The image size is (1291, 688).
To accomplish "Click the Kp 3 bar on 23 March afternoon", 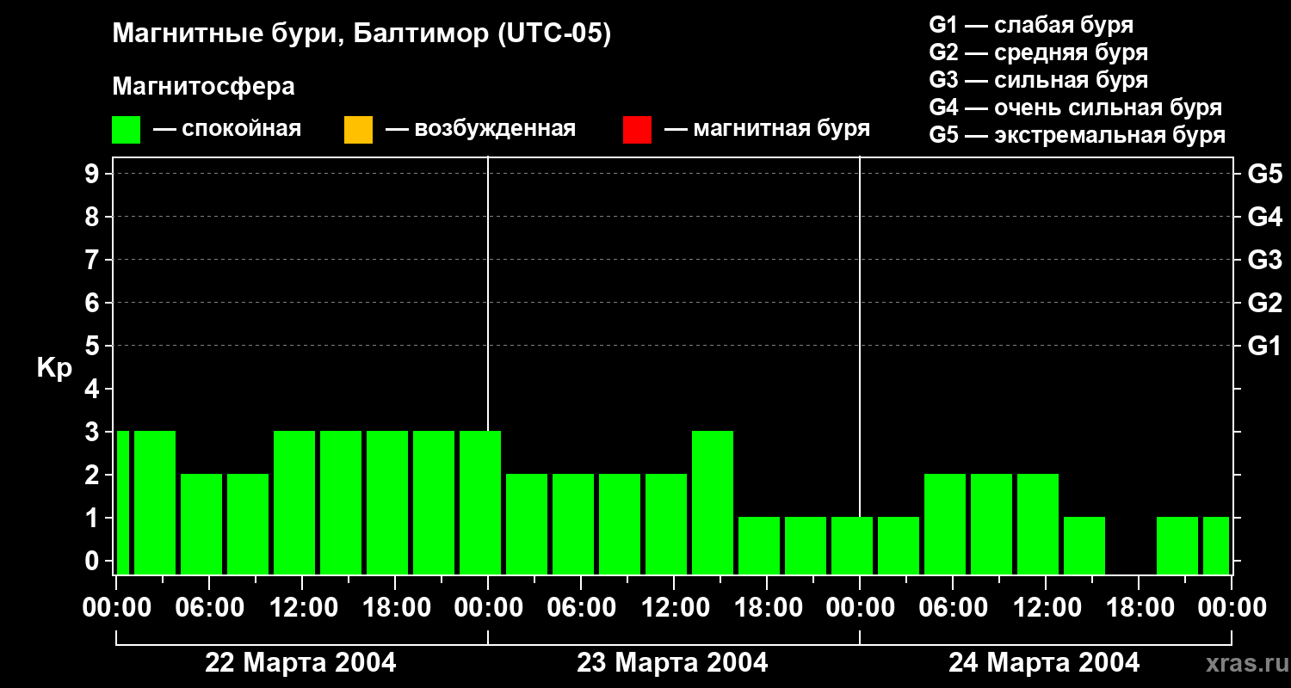I will (713, 502).
